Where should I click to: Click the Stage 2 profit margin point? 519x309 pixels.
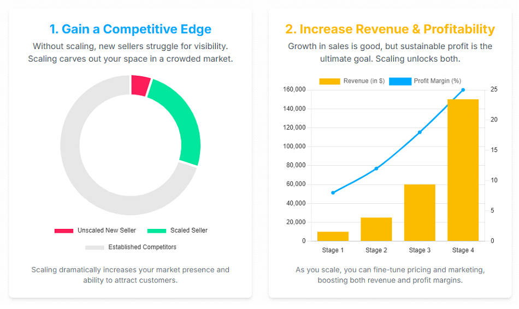376,168
